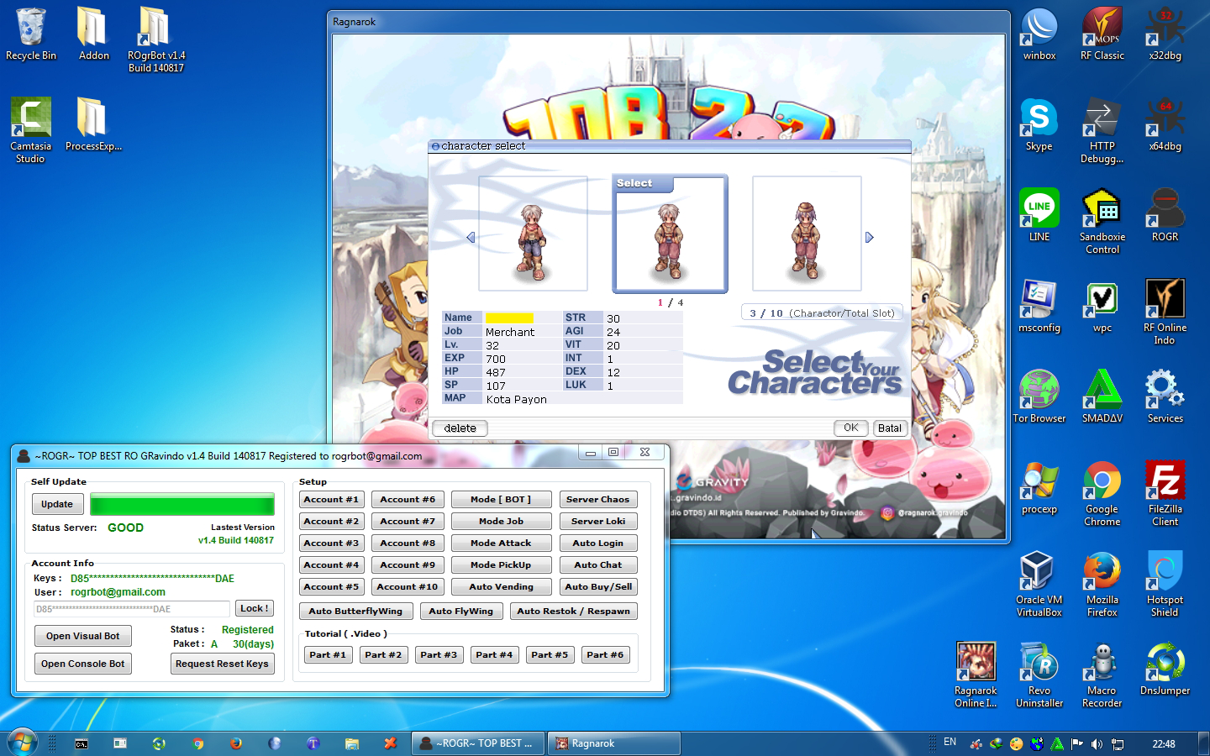1210x756 pixels.
Task: Open Macro Recorder desktop shortcut
Action: coord(1102,675)
